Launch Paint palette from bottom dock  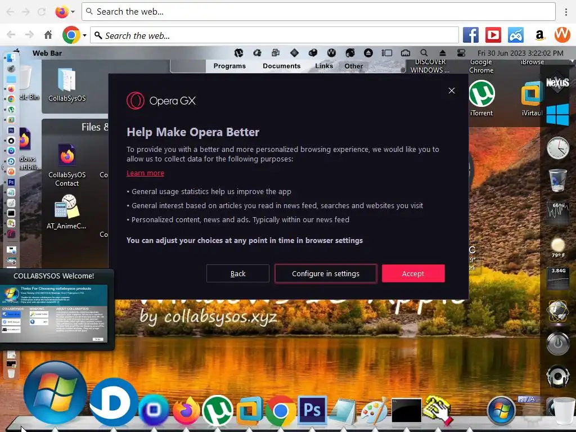coord(375,411)
